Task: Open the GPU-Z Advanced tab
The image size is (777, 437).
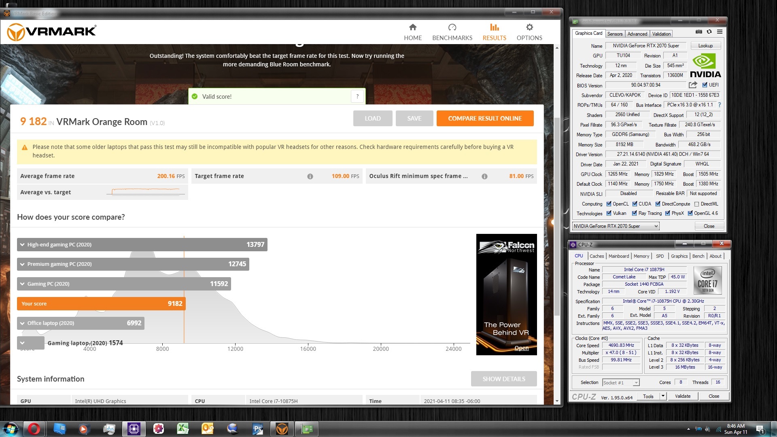Action: click(637, 34)
